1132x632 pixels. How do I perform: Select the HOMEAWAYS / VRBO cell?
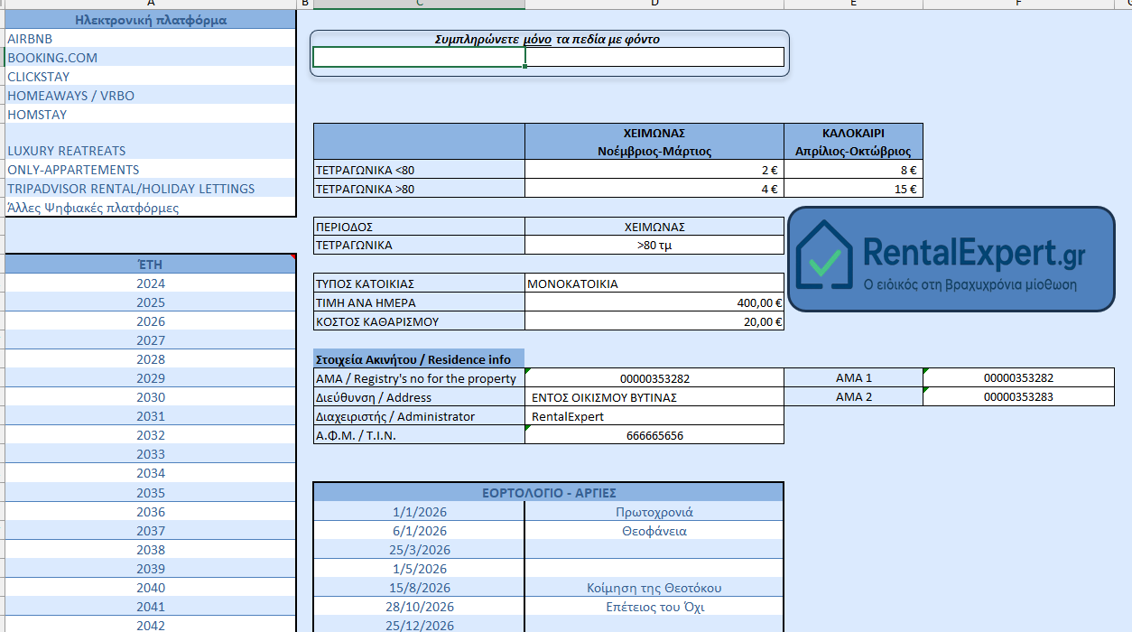point(150,96)
